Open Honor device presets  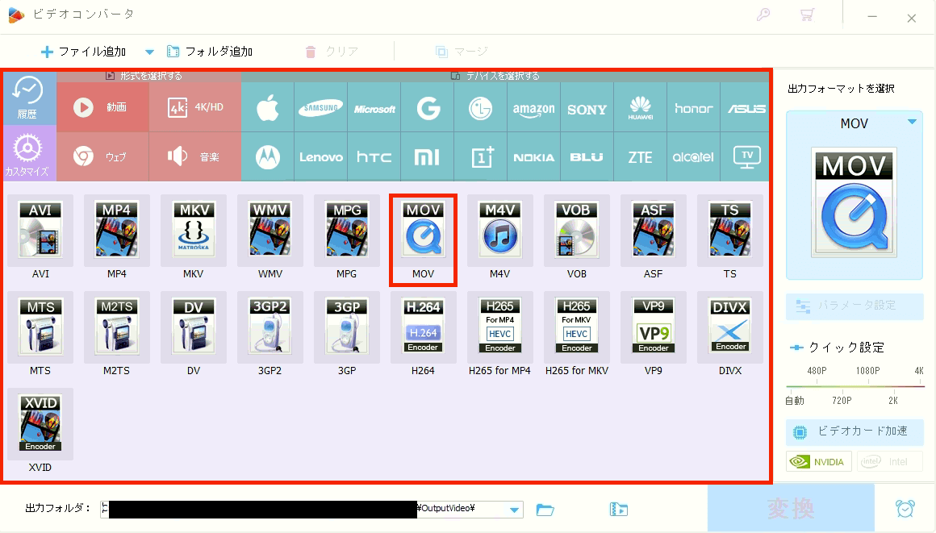click(694, 107)
